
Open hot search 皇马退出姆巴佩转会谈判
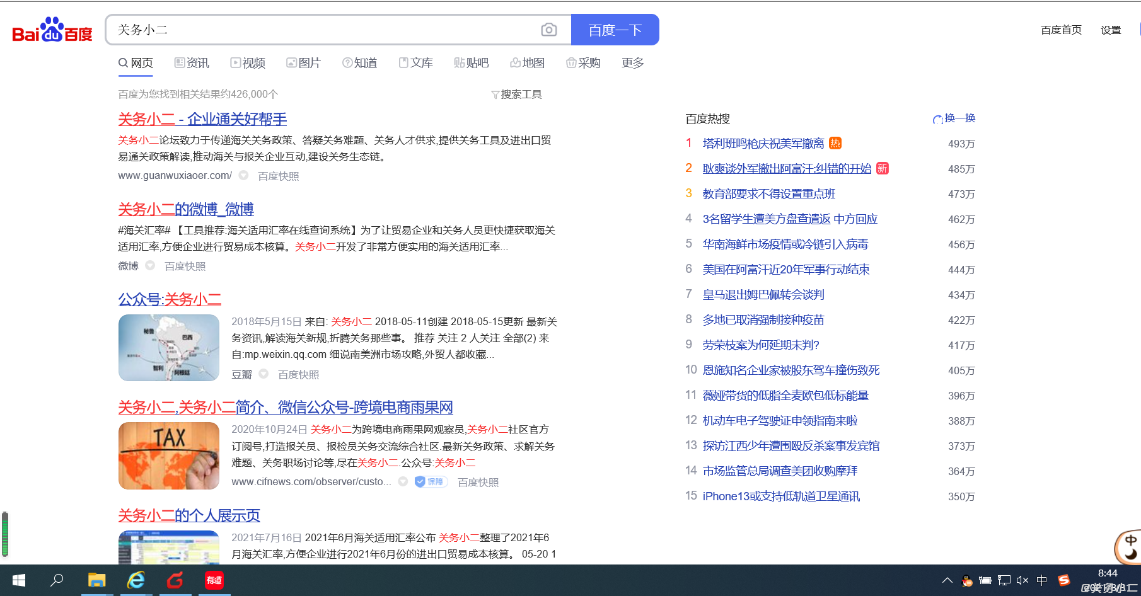pos(763,295)
